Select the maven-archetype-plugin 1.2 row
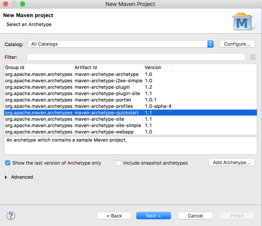262x226 pixels. [131, 87]
